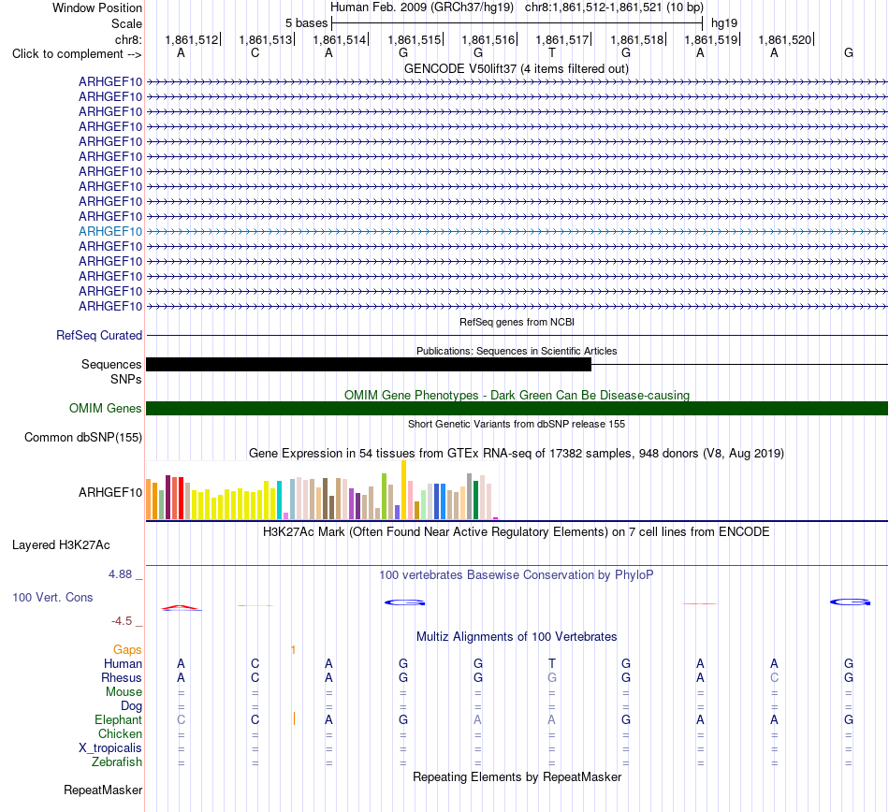Viewport: 889px width, 812px height.
Task: Click the coordinate range 'chr8:1,861,512-1,861,521 (10 bp)'
Action: tap(614, 7)
